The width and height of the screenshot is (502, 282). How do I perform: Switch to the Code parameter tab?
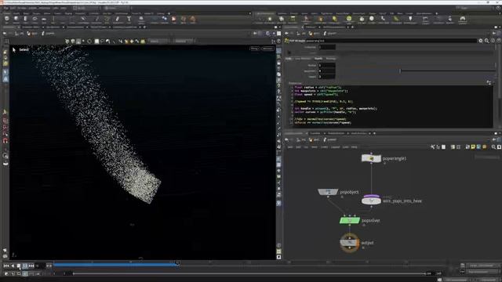click(289, 59)
